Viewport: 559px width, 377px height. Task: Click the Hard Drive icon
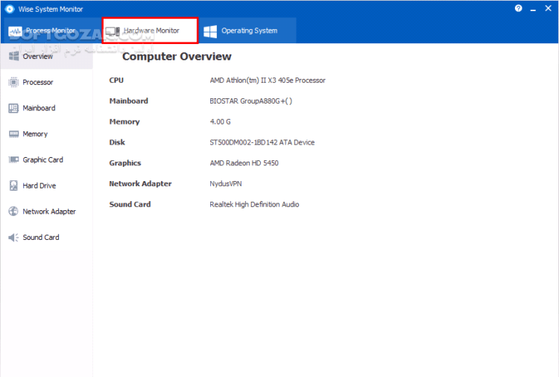13,186
